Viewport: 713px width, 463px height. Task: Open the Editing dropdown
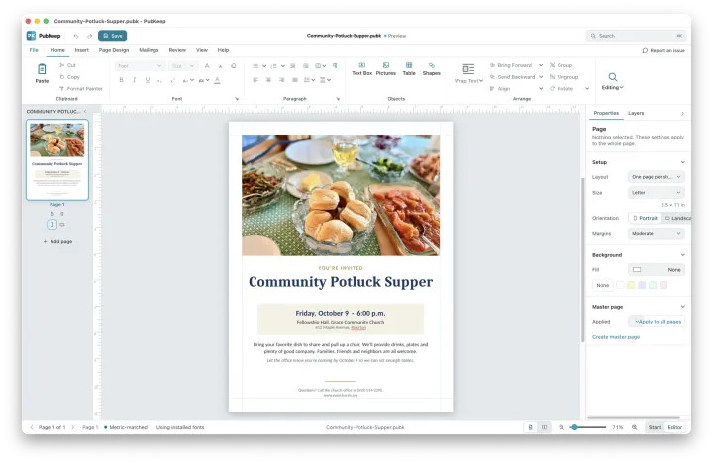613,81
